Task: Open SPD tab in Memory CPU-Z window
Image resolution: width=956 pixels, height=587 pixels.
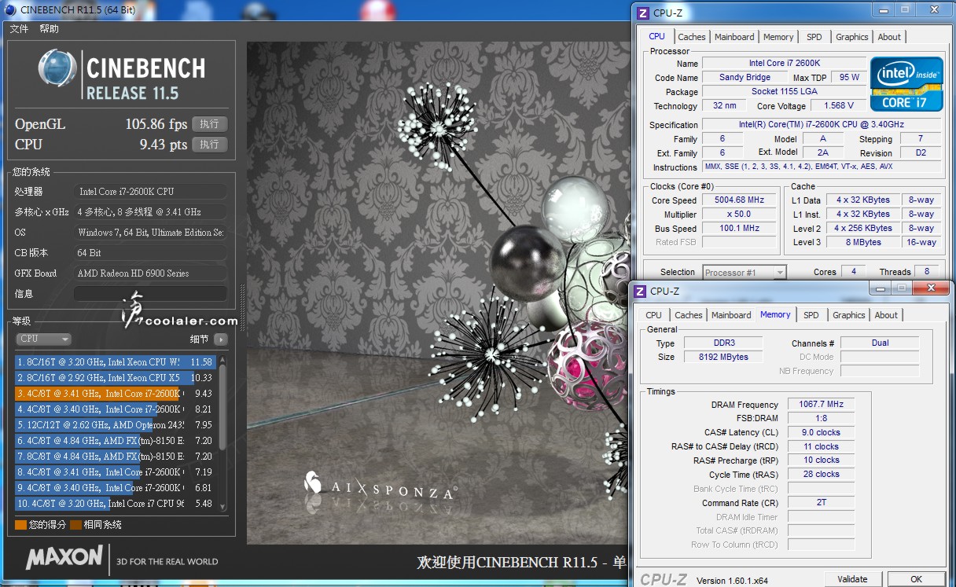Action: tap(811, 315)
